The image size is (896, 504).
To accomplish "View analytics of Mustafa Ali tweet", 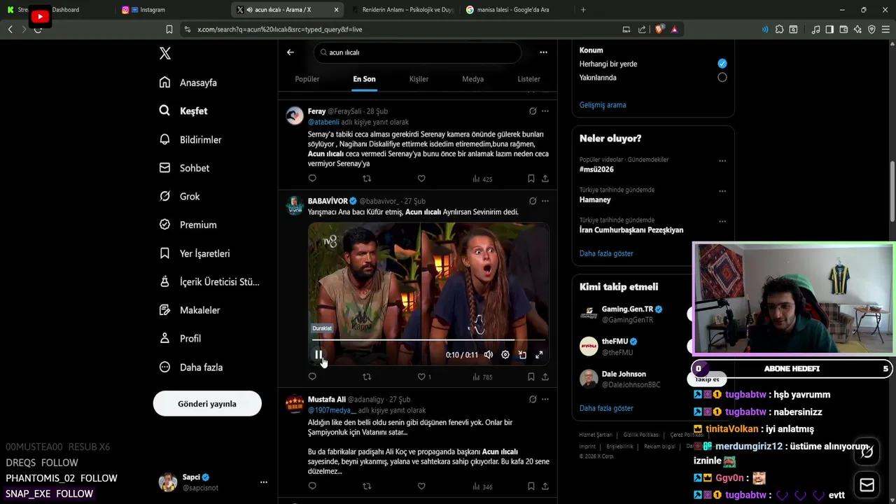I will click(x=482, y=486).
